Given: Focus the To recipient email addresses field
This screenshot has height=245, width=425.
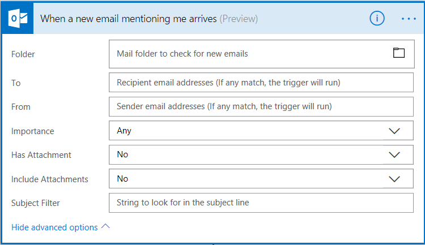Looking at the screenshot, I should pos(261,83).
